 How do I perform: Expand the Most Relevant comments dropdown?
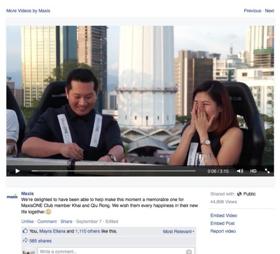pyautogui.click(x=178, y=232)
